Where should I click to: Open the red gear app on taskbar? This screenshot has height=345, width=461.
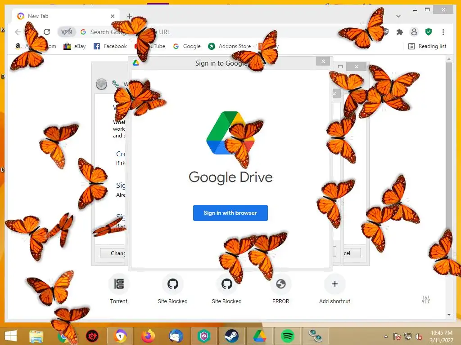92,336
